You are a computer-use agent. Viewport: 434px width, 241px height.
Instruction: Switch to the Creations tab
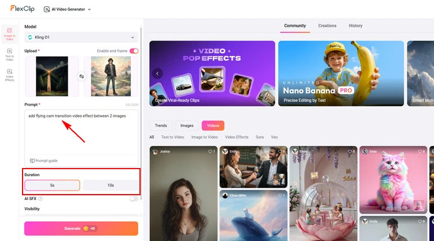[327, 26]
